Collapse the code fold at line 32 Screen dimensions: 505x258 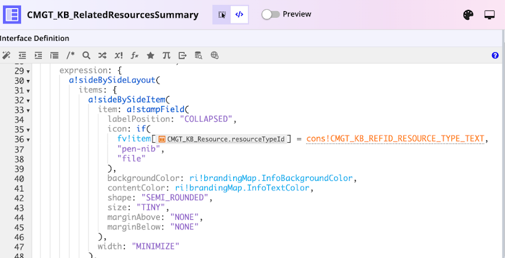[x=28, y=100]
